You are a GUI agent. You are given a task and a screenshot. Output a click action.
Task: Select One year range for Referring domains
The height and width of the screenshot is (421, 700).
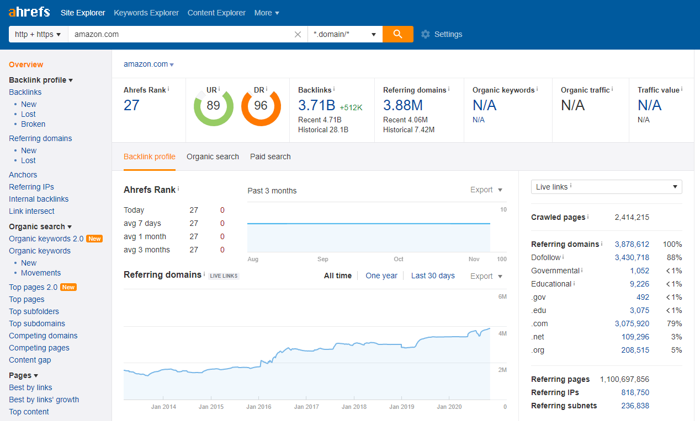coord(381,276)
